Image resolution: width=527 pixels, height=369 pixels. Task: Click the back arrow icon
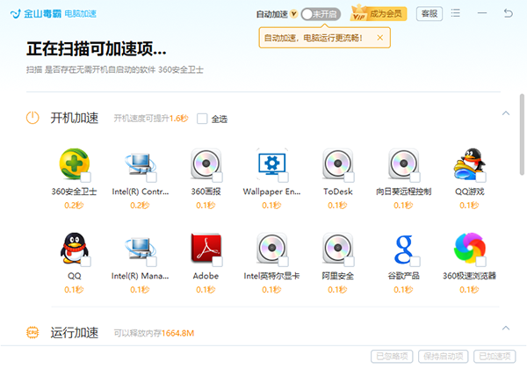509,13
